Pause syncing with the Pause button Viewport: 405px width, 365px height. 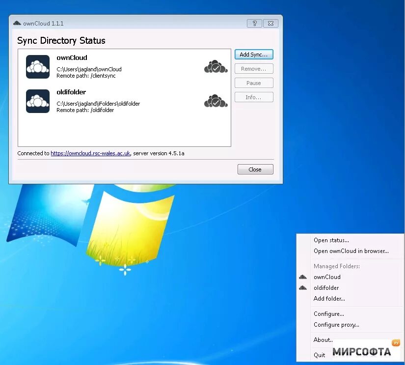254,83
